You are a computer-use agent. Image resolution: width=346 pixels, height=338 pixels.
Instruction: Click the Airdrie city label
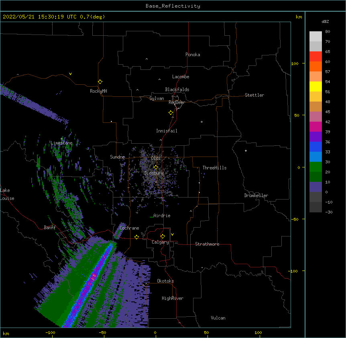pos(162,216)
